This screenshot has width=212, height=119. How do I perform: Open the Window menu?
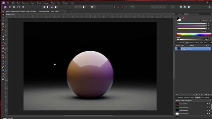66,3
